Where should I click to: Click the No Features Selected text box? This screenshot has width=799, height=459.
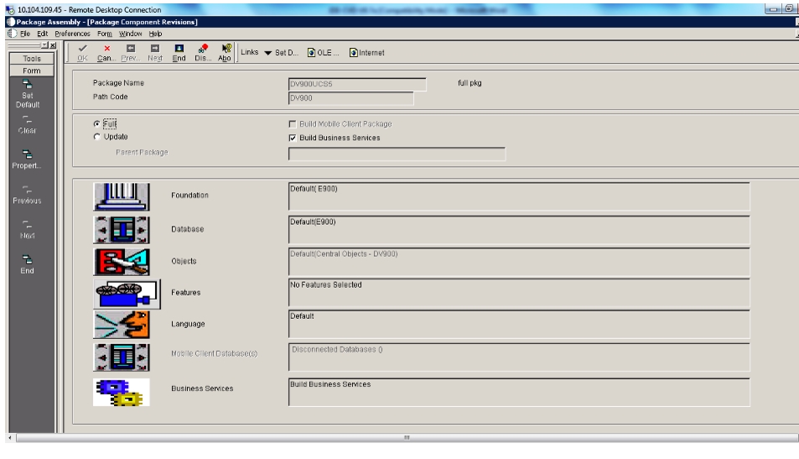coord(519,293)
